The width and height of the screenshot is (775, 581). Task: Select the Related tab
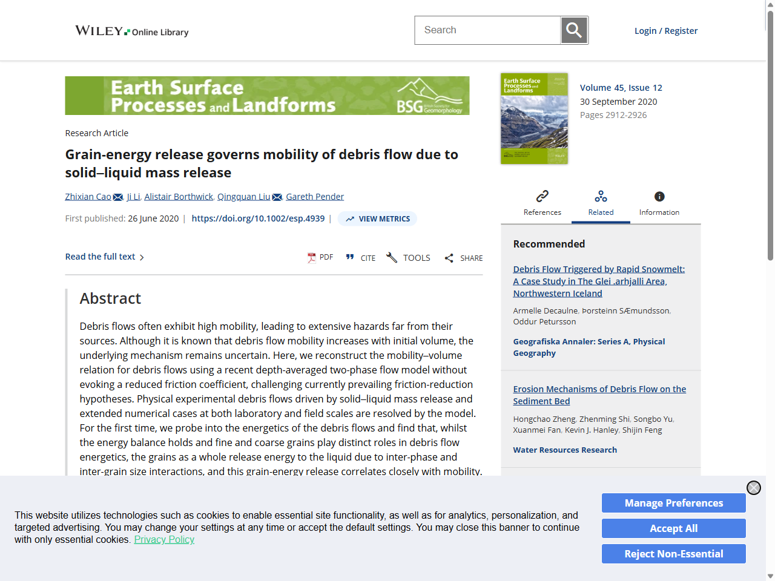[x=601, y=203]
